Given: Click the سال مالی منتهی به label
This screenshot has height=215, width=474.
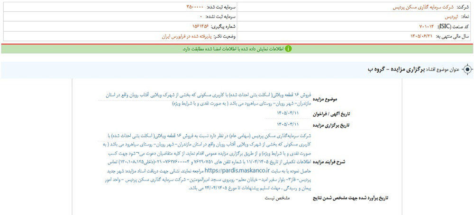Looking at the screenshot, I should (452, 36).
